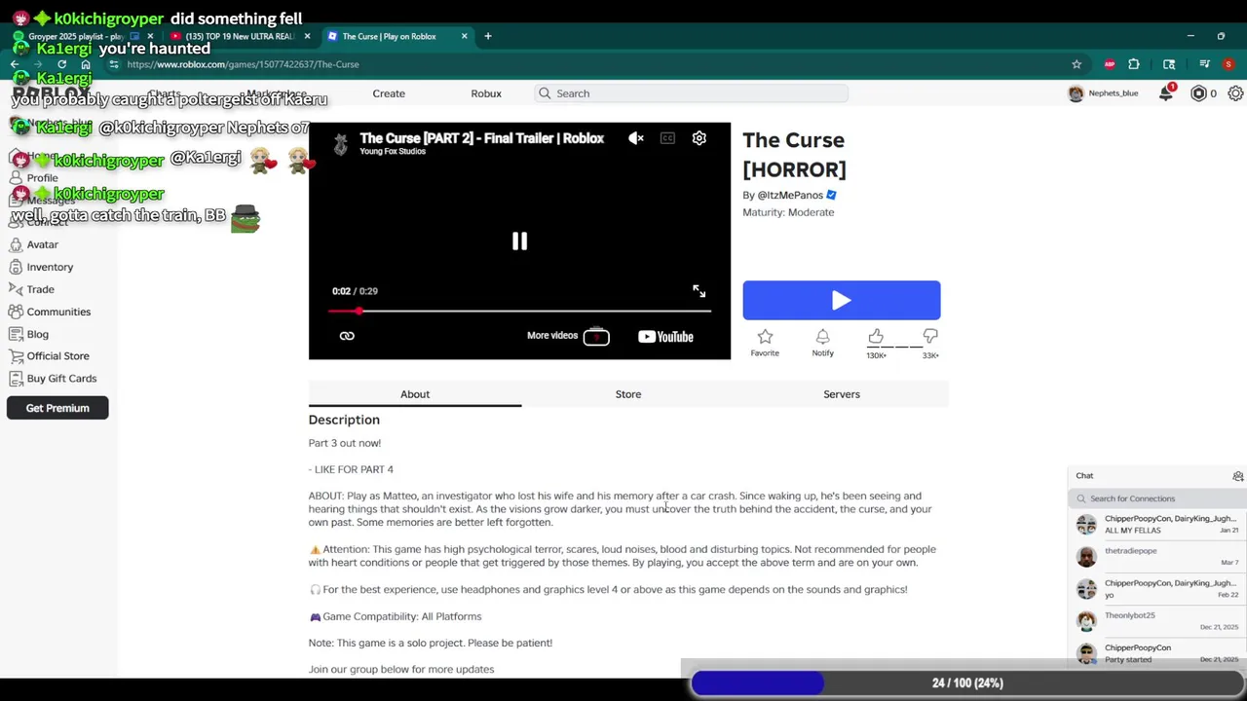
Task: Open @ItzMePanos creator profile link
Action: click(x=790, y=195)
